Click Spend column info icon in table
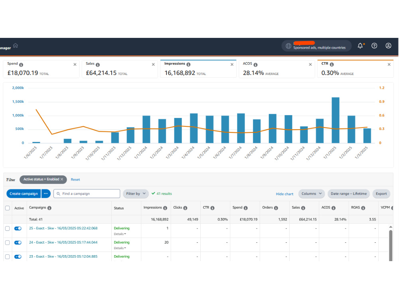 [245, 208]
